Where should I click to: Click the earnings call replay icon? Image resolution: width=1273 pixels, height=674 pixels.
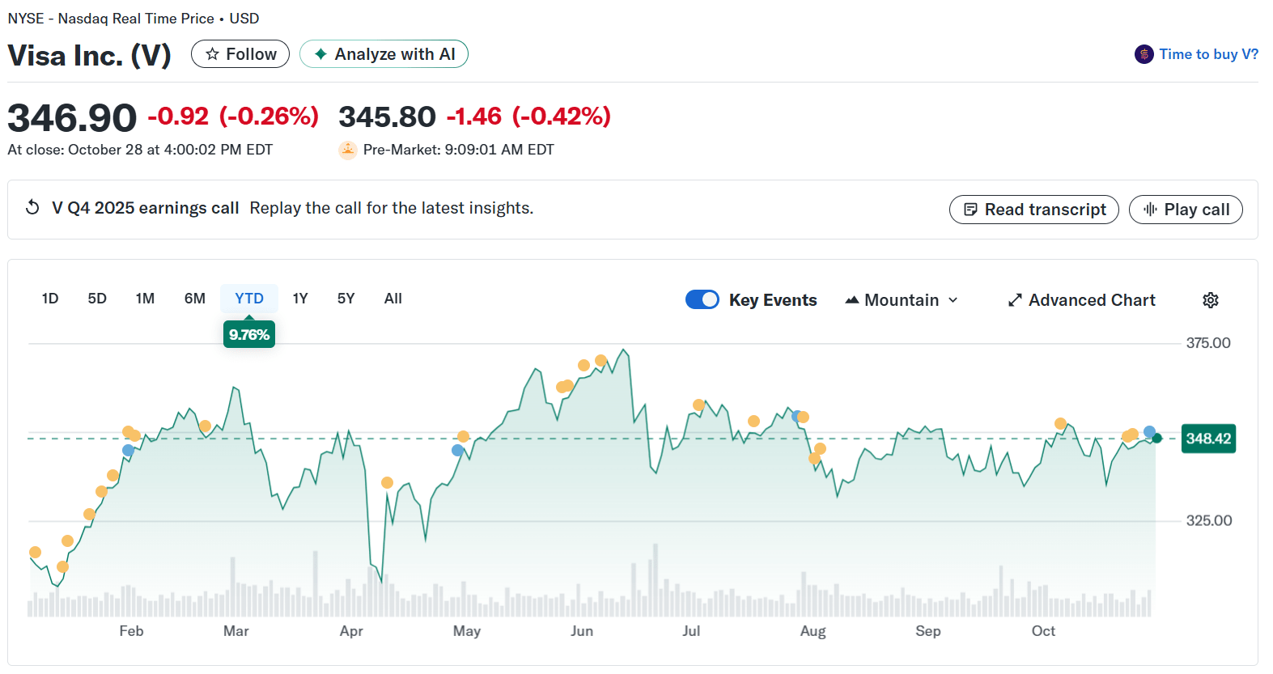pos(32,207)
